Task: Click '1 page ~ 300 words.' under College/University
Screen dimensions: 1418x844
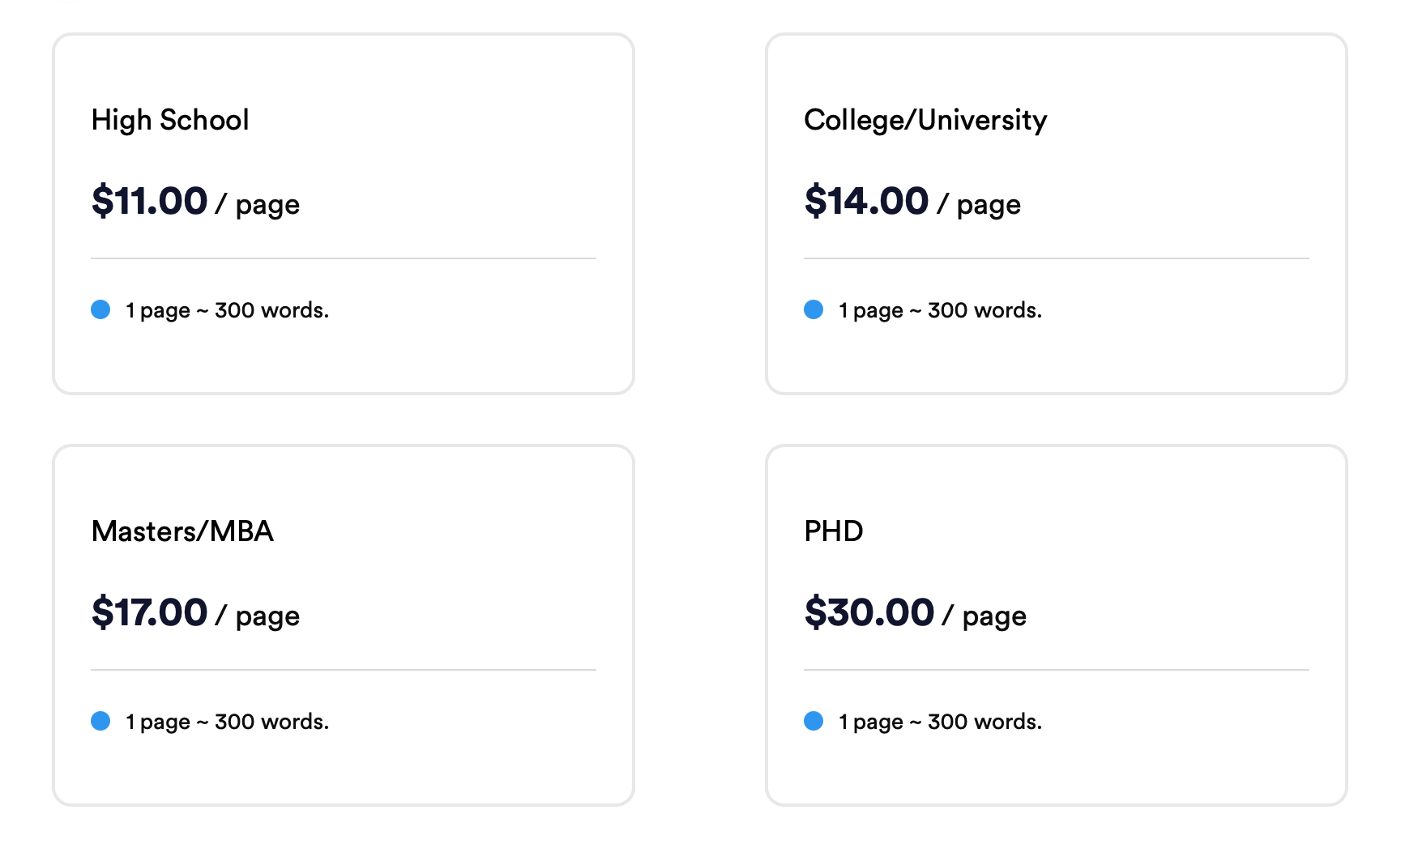Action: click(x=941, y=311)
